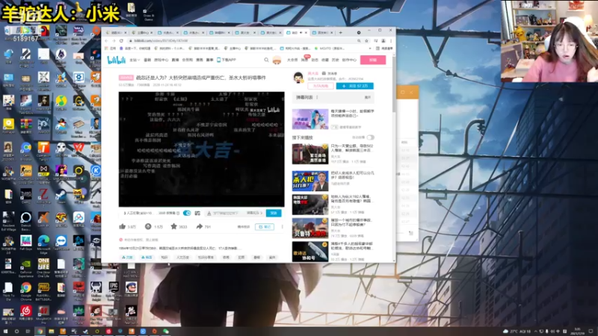The width and height of the screenshot is (598, 336).
Task: Click the page's vertical scrollbar
Action: [394, 83]
